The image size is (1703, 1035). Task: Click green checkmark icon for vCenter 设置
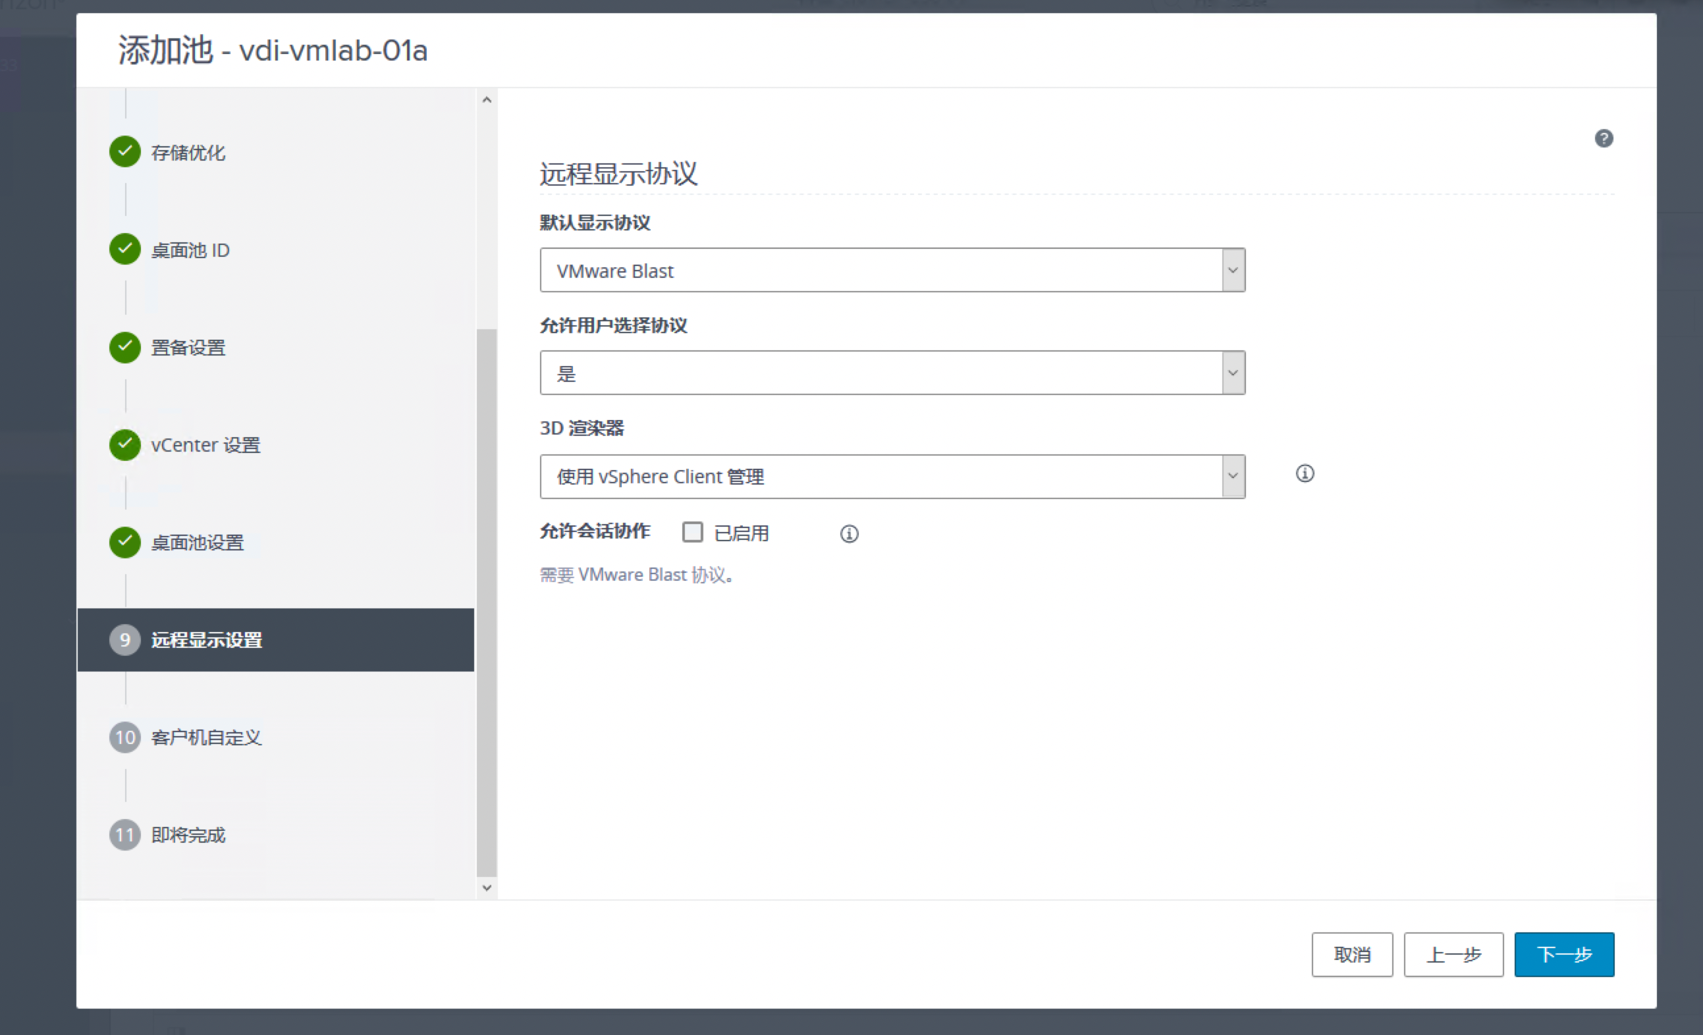coord(125,445)
